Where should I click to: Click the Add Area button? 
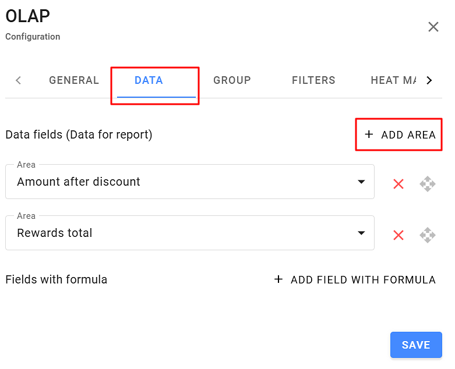[400, 135]
